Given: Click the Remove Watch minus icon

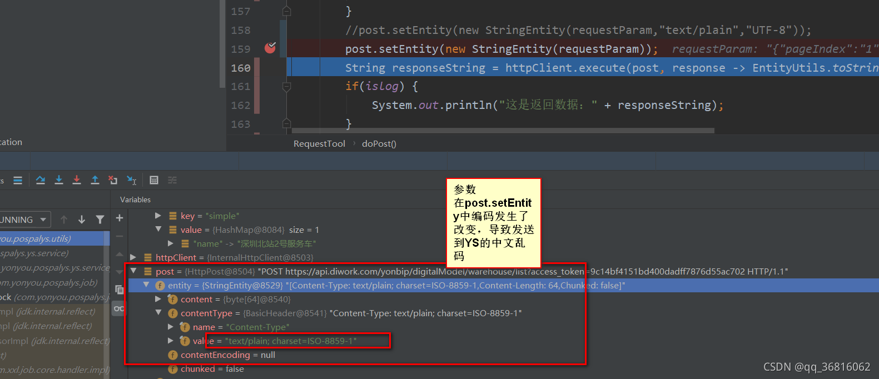Looking at the screenshot, I should [120, 236].
